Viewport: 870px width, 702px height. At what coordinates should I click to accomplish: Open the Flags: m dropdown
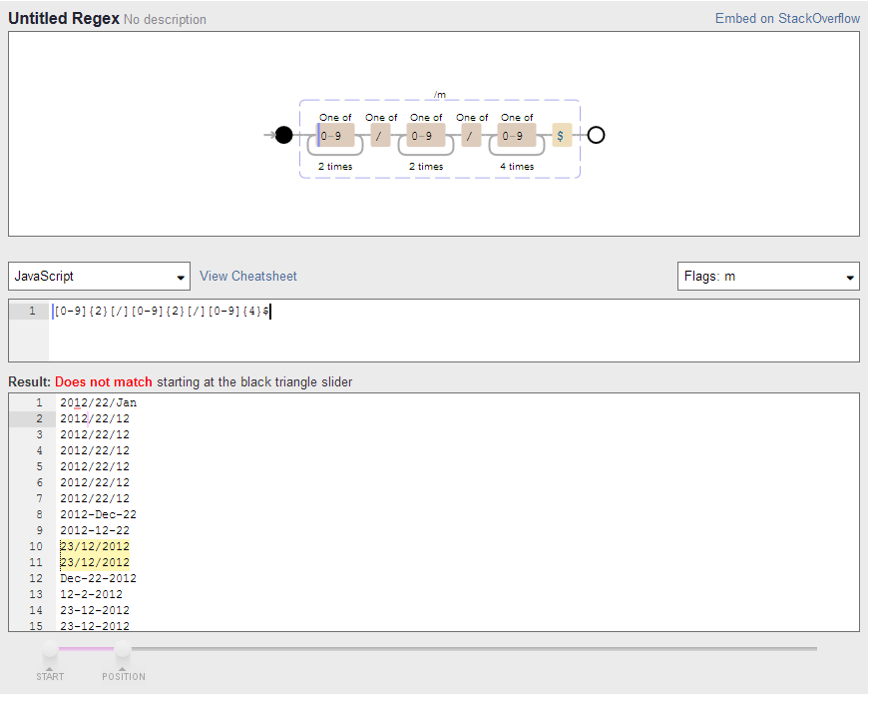[768, 276]
